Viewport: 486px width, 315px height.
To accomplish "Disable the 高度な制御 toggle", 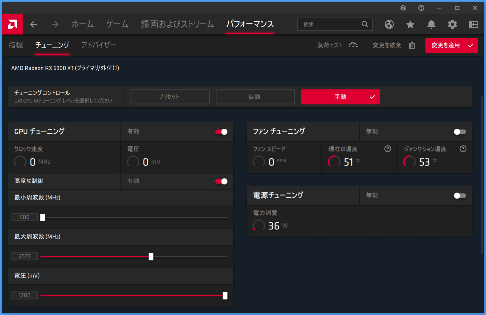I will click(221, 181).
